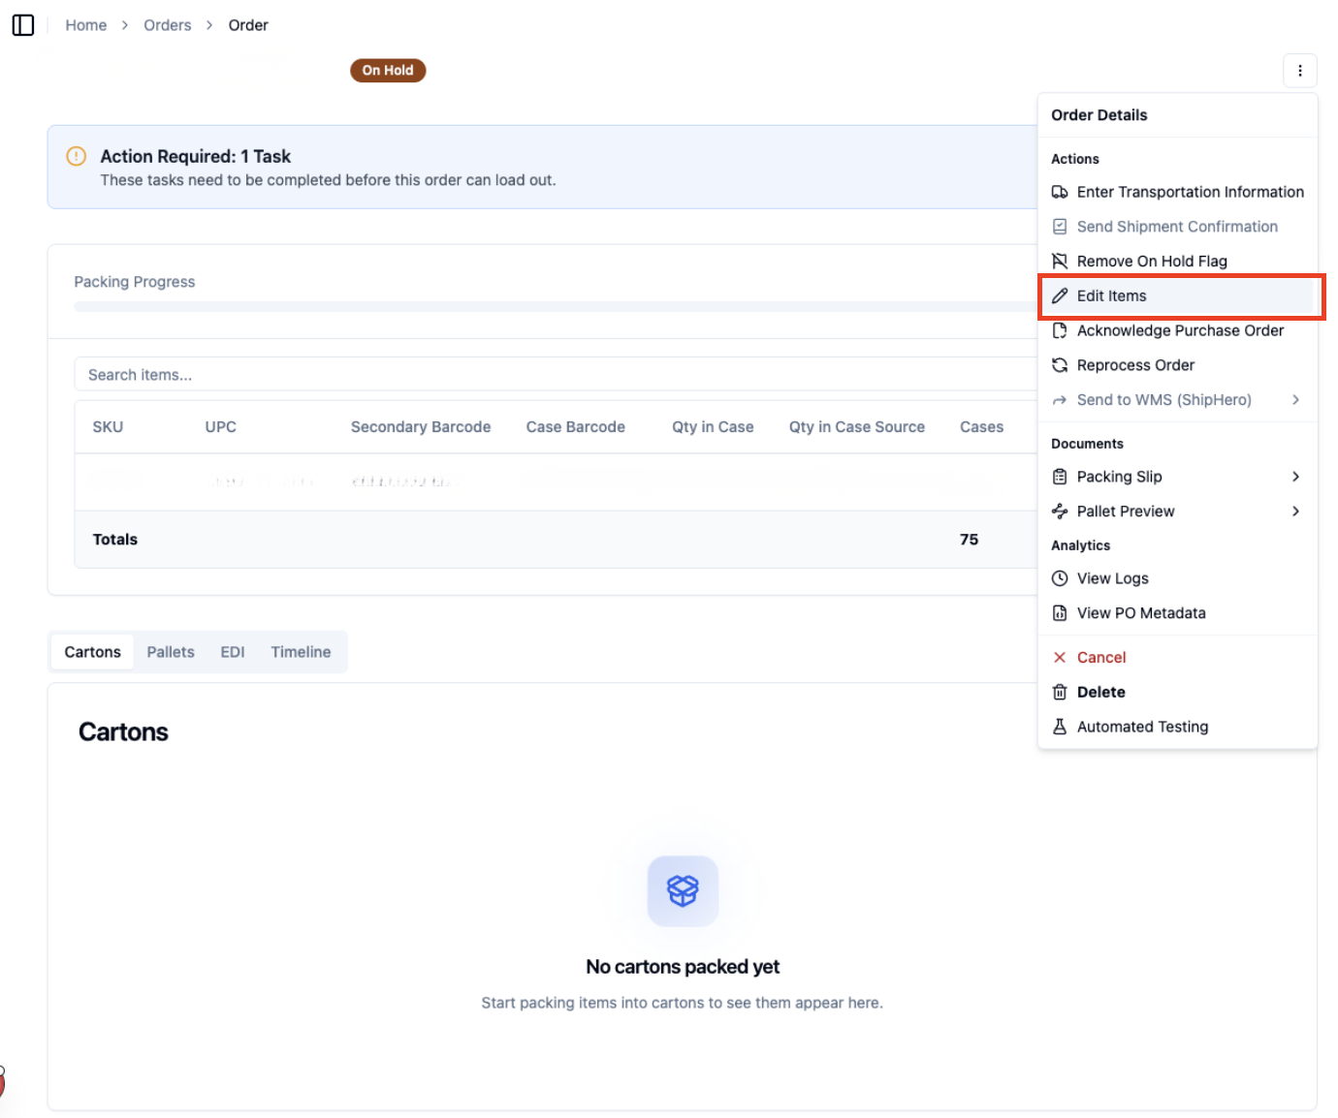Screen dimensions: 1338x1118
Task: Click the Packing Slip clipboard icon
Action: tap(1060, 477)
